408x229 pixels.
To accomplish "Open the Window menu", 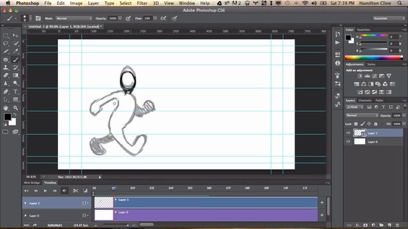I will point(187,3).
